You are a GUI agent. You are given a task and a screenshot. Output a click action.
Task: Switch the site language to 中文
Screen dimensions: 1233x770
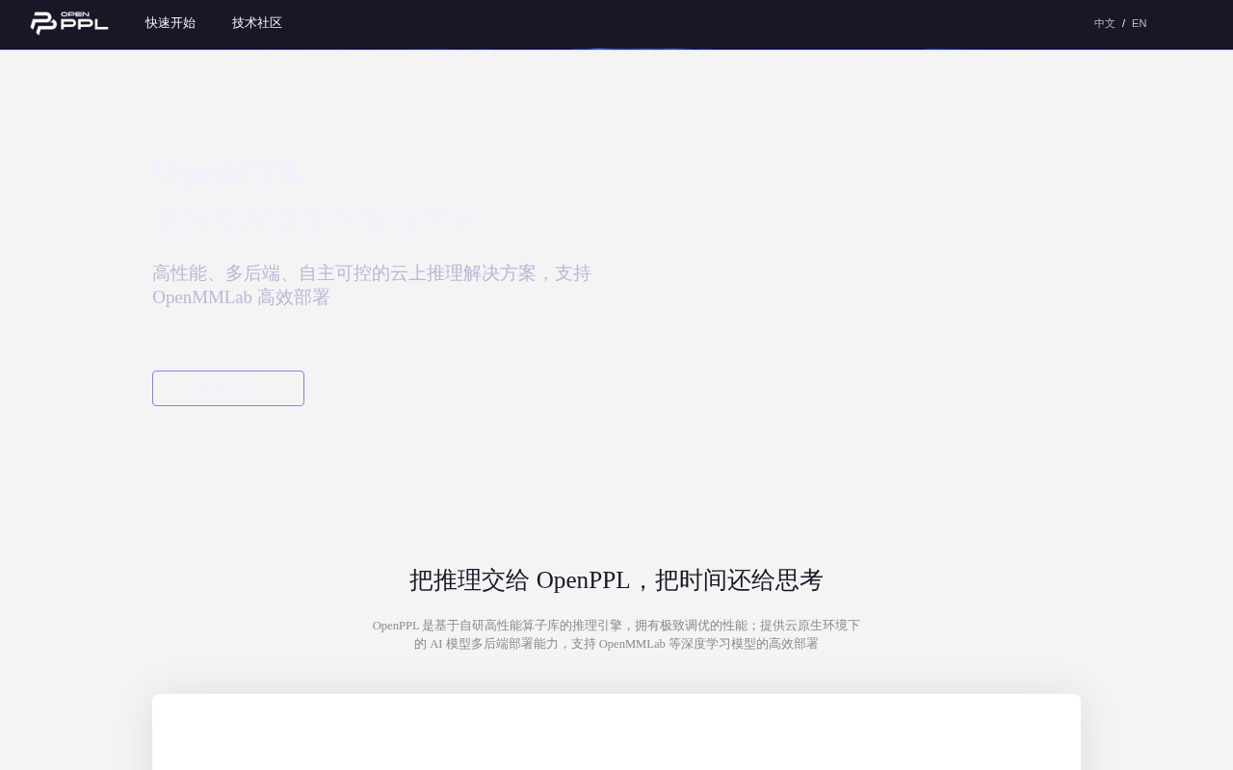click(1105, 23)
